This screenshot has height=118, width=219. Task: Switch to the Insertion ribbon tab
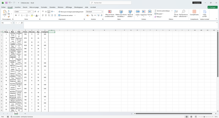click(x=18, y=7)
